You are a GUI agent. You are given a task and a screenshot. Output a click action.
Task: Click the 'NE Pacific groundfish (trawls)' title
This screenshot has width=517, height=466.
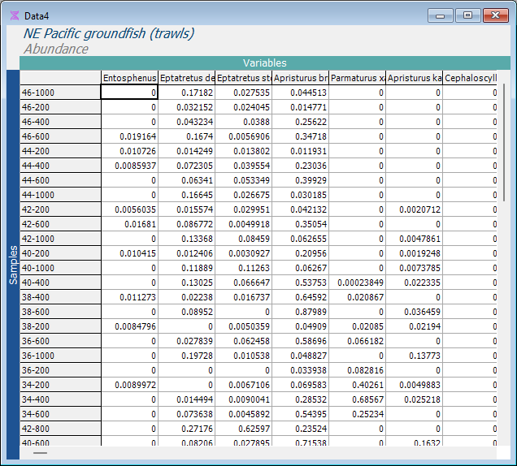109,34
